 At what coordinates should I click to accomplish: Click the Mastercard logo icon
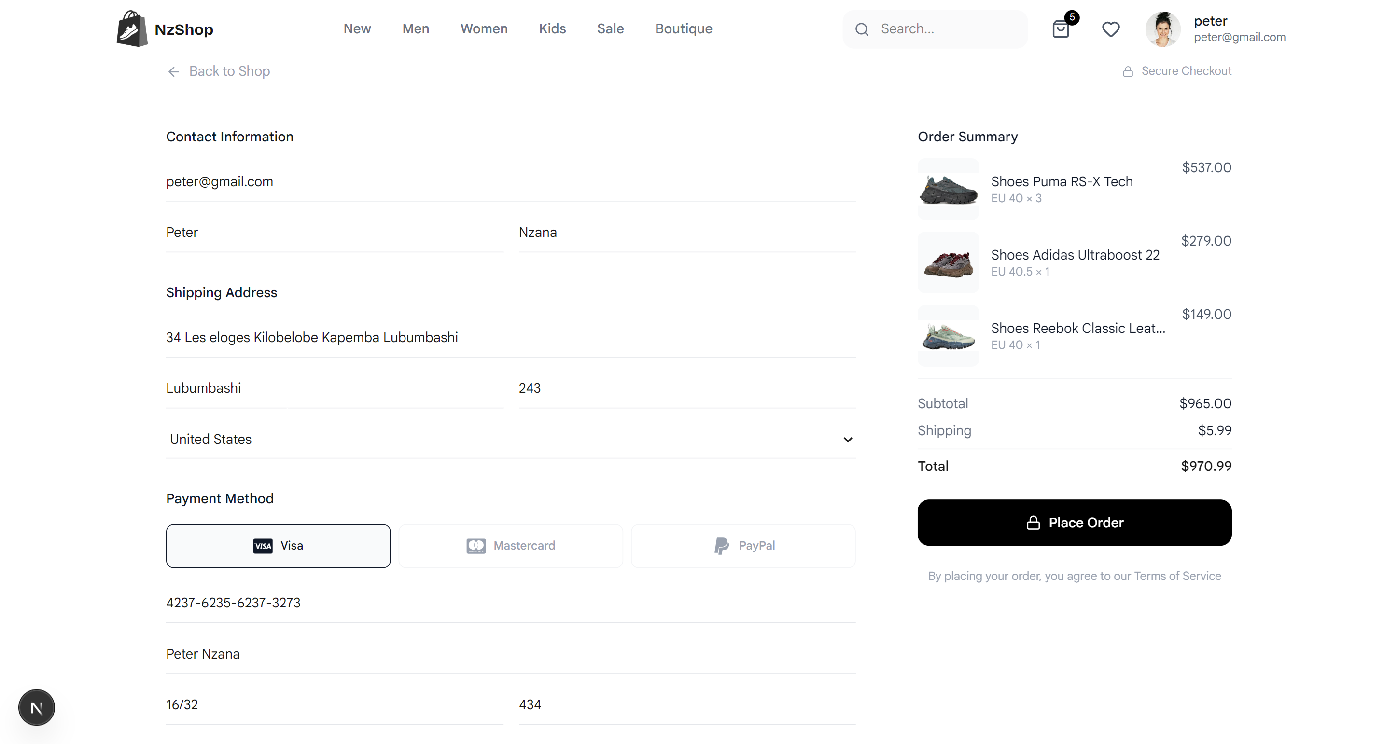click(476, 546)
